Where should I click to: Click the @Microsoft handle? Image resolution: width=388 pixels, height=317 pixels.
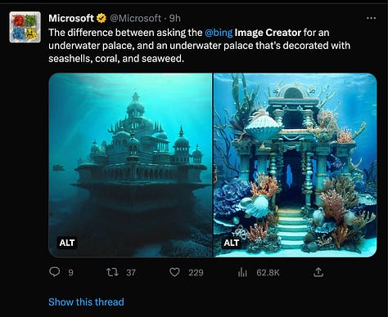tap(136, 18)
